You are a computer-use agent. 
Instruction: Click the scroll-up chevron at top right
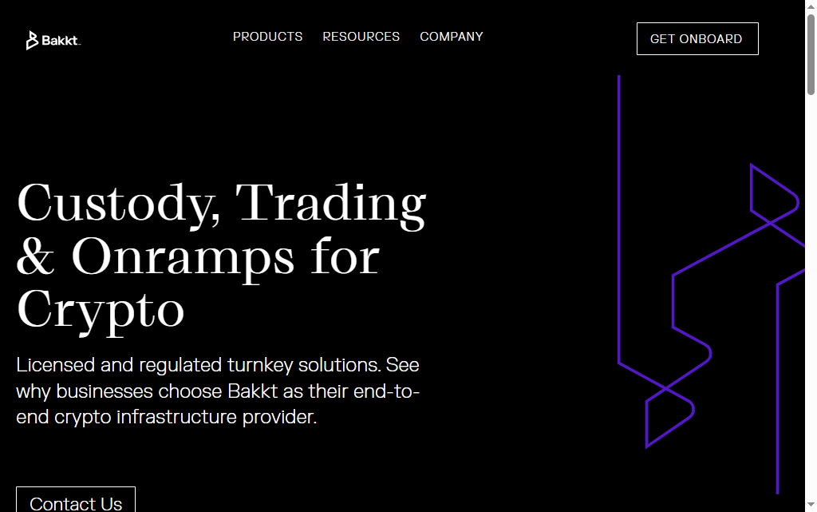(x=811, y=6)
